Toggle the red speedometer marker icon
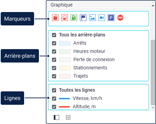 [64, 18]
